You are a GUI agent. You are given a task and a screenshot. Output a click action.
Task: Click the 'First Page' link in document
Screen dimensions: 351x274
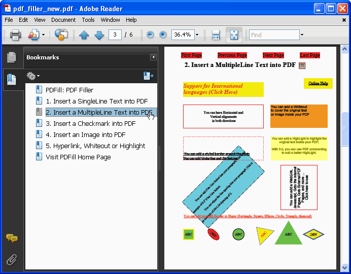pyautogui.click(x=191, y=55)
